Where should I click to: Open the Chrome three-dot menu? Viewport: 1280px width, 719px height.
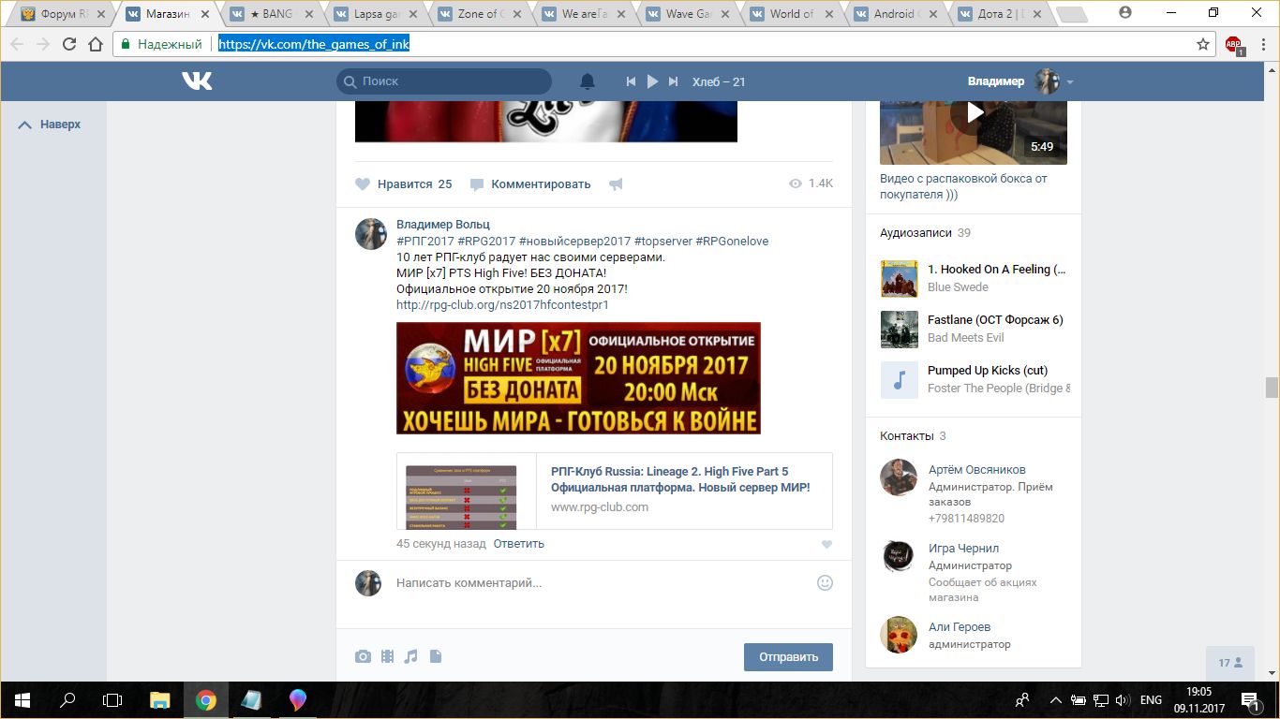tap(1262, 44)
